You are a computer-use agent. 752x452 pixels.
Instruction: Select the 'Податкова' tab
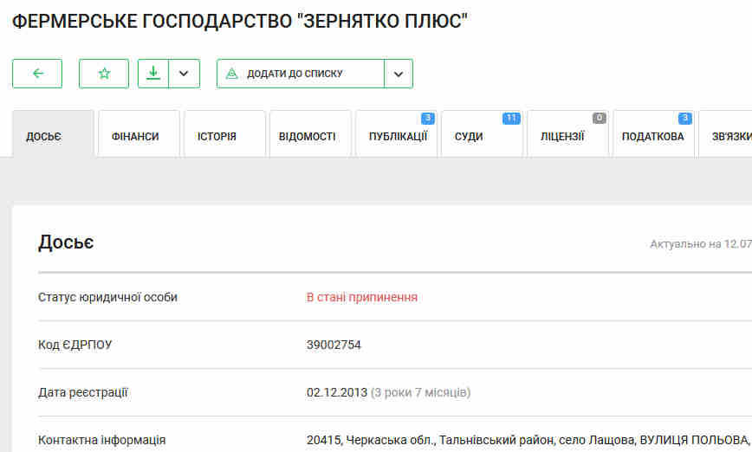[x=652, y=136]
